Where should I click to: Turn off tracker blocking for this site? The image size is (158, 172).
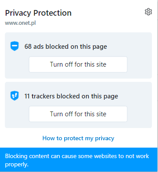pos(78,114)
